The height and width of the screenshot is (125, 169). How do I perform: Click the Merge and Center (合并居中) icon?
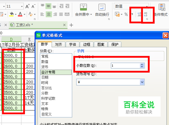tap(83, 7)
